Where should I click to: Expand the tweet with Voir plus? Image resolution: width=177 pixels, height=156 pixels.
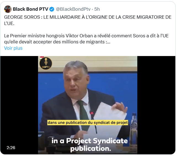tap(13, 48)
